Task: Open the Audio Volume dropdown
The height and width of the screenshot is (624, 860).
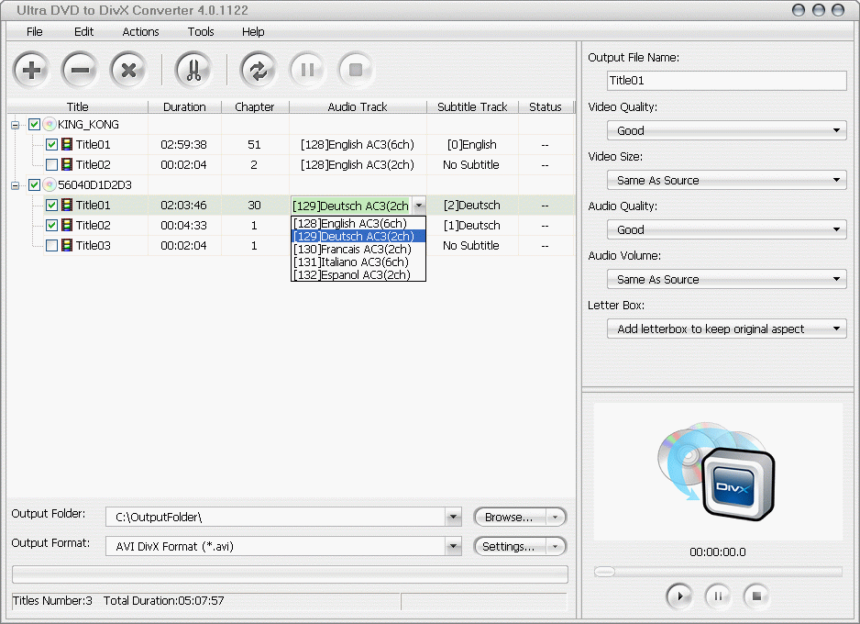Action: coord(726,279)
